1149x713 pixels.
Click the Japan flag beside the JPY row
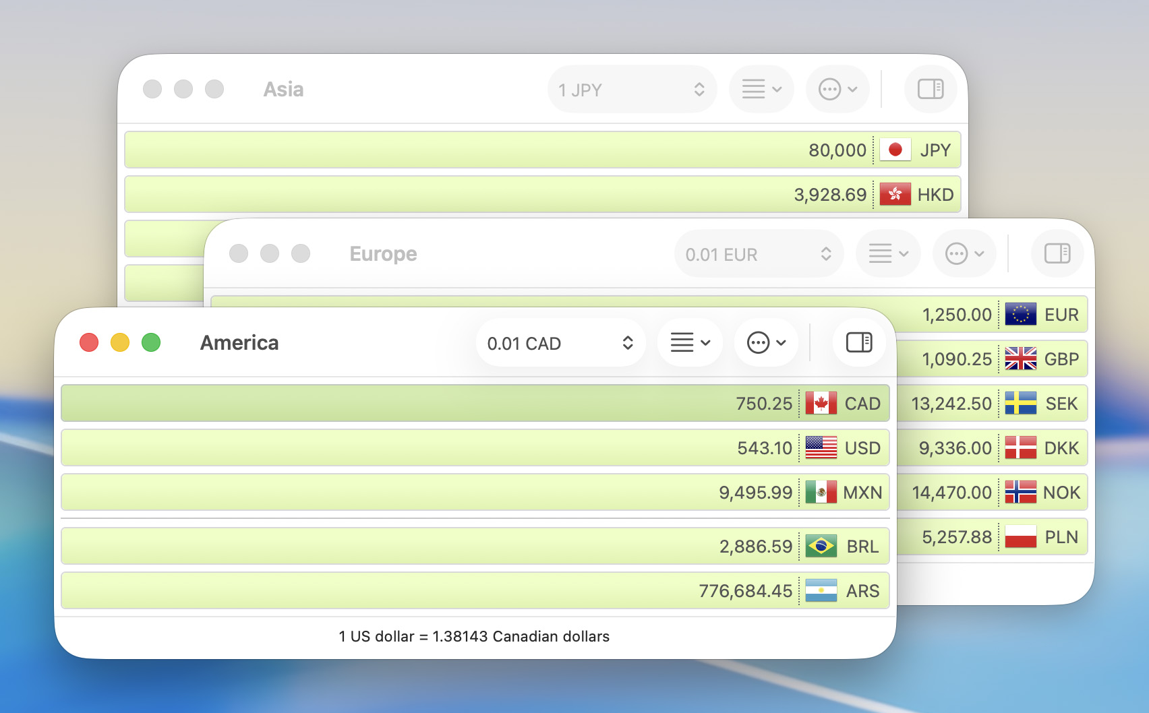pyautogui.click(x=897, y=150)
